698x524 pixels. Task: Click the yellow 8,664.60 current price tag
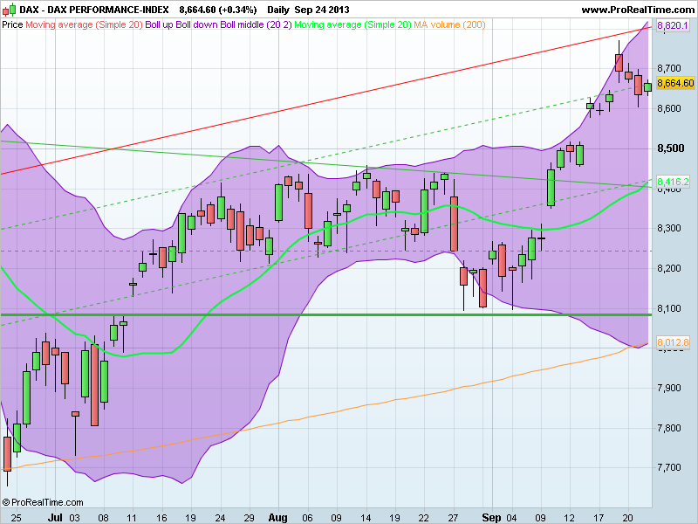click(675, 83)
